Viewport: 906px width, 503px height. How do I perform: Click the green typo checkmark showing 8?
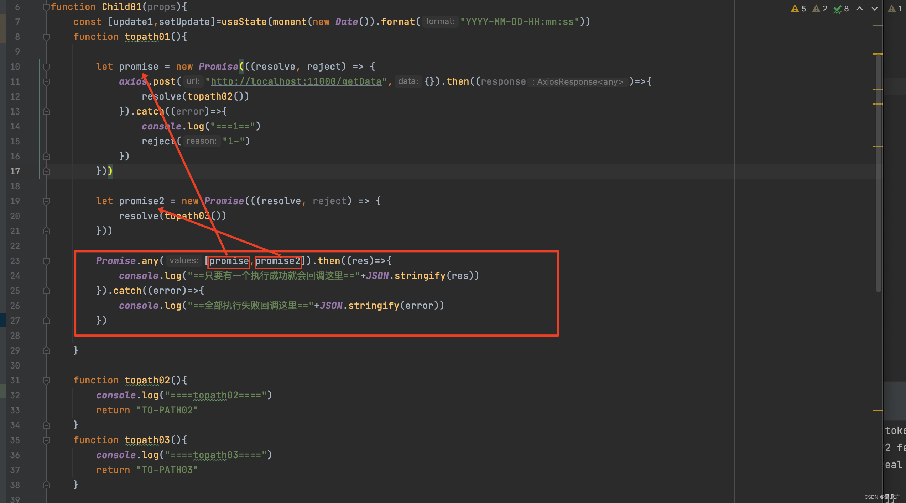(x=838, y=9)
